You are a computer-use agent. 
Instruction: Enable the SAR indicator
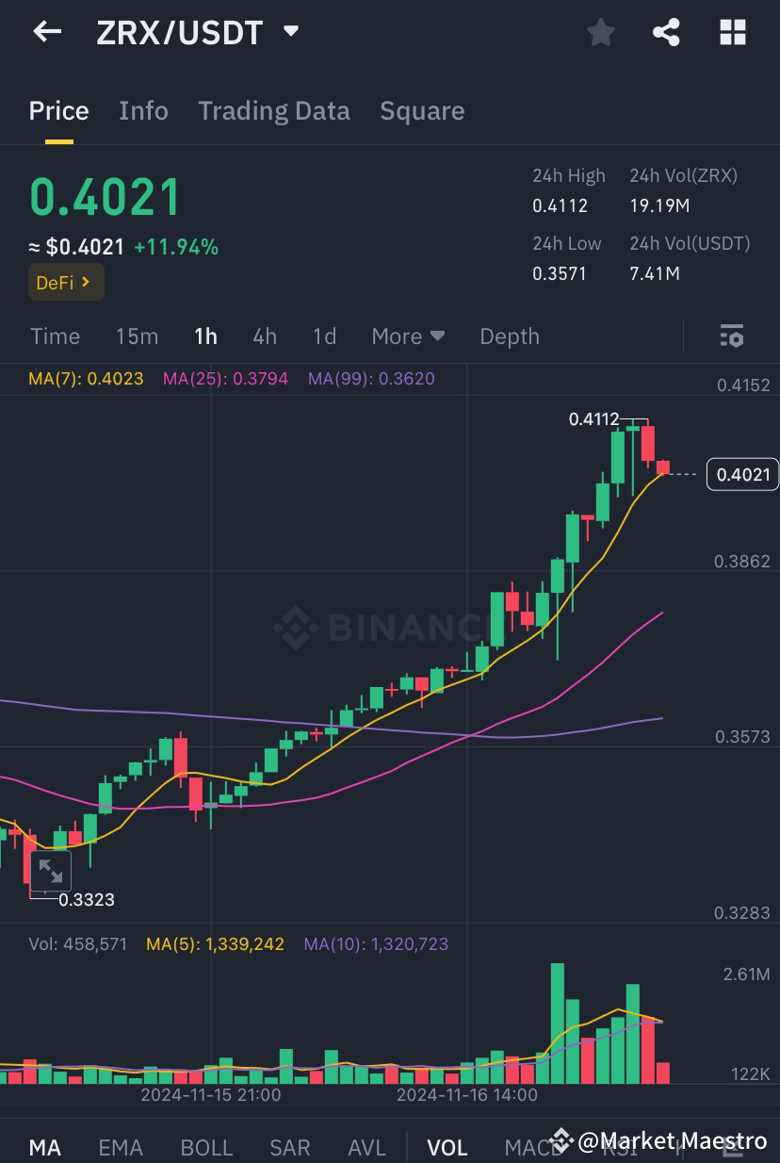[x=289, y=1147]
